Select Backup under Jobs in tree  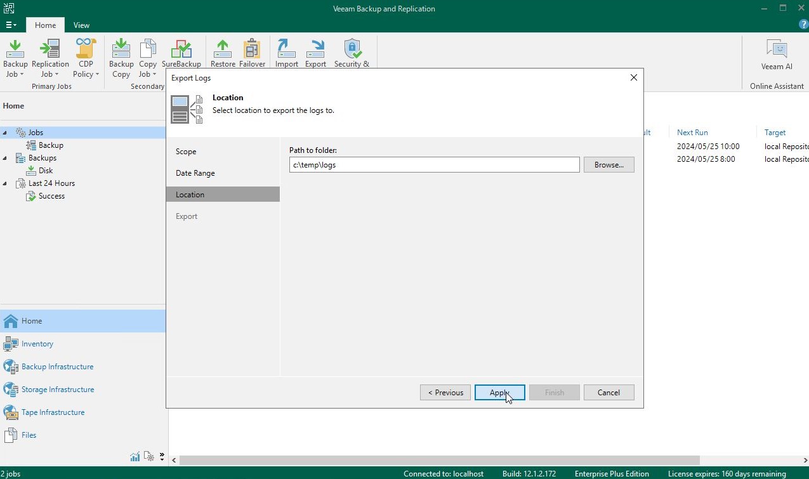(51, 145)
